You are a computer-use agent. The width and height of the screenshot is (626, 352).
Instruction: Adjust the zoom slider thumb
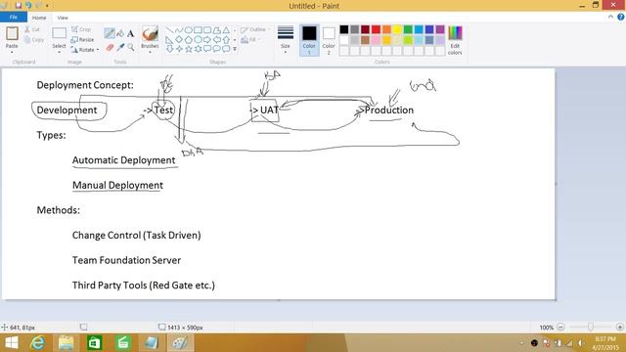(x=590, y=327)
